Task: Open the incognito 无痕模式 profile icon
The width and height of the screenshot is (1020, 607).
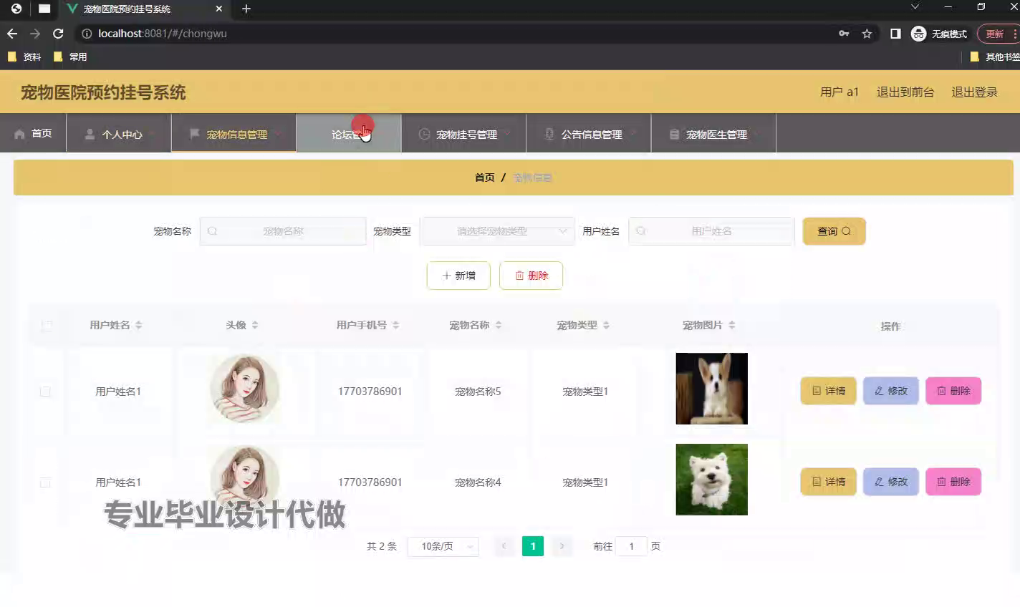Action: coord(918,34)
